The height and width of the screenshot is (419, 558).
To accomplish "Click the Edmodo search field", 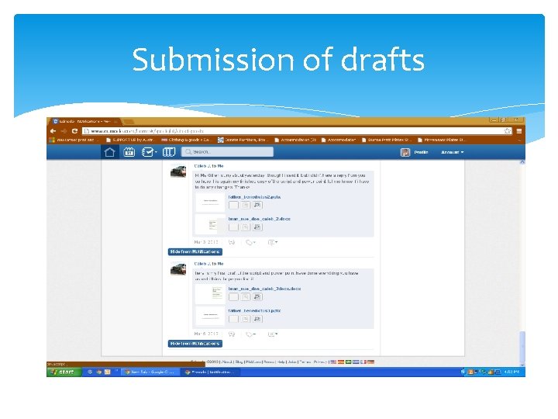I will [x=227, y=152].
